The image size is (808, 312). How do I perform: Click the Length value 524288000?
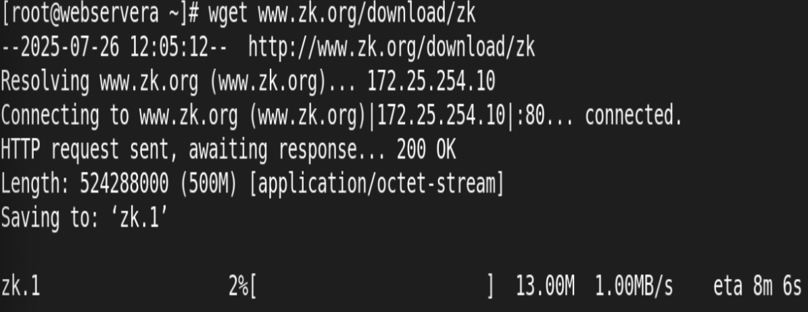[x=124, y=184]
